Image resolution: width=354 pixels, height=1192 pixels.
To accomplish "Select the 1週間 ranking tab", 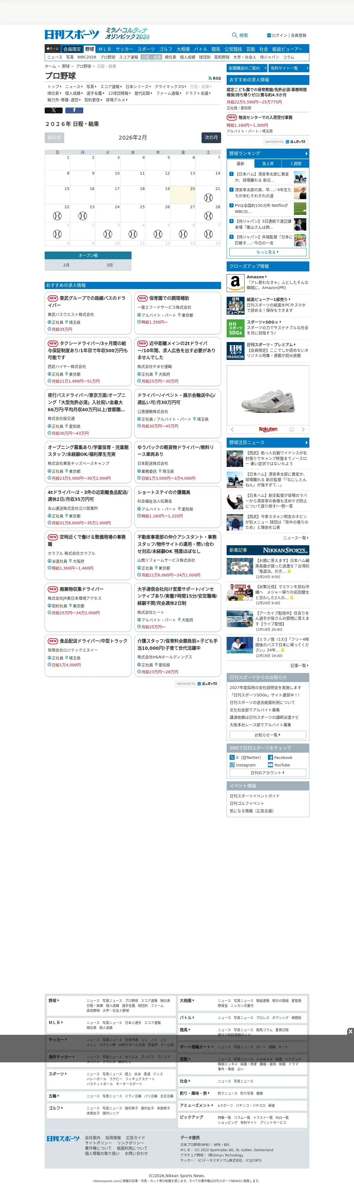I will (x=296, y=163).
